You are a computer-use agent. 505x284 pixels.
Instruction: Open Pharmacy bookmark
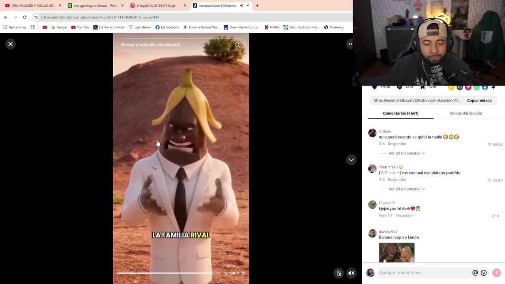333,27
